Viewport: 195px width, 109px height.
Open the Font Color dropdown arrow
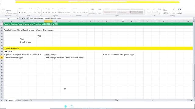coord(41,12)
